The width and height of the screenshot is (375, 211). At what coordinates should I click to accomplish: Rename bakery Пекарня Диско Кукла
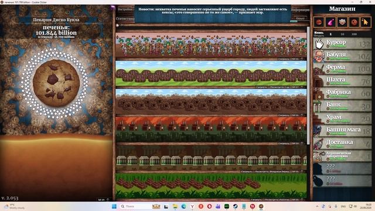(56, 19)
